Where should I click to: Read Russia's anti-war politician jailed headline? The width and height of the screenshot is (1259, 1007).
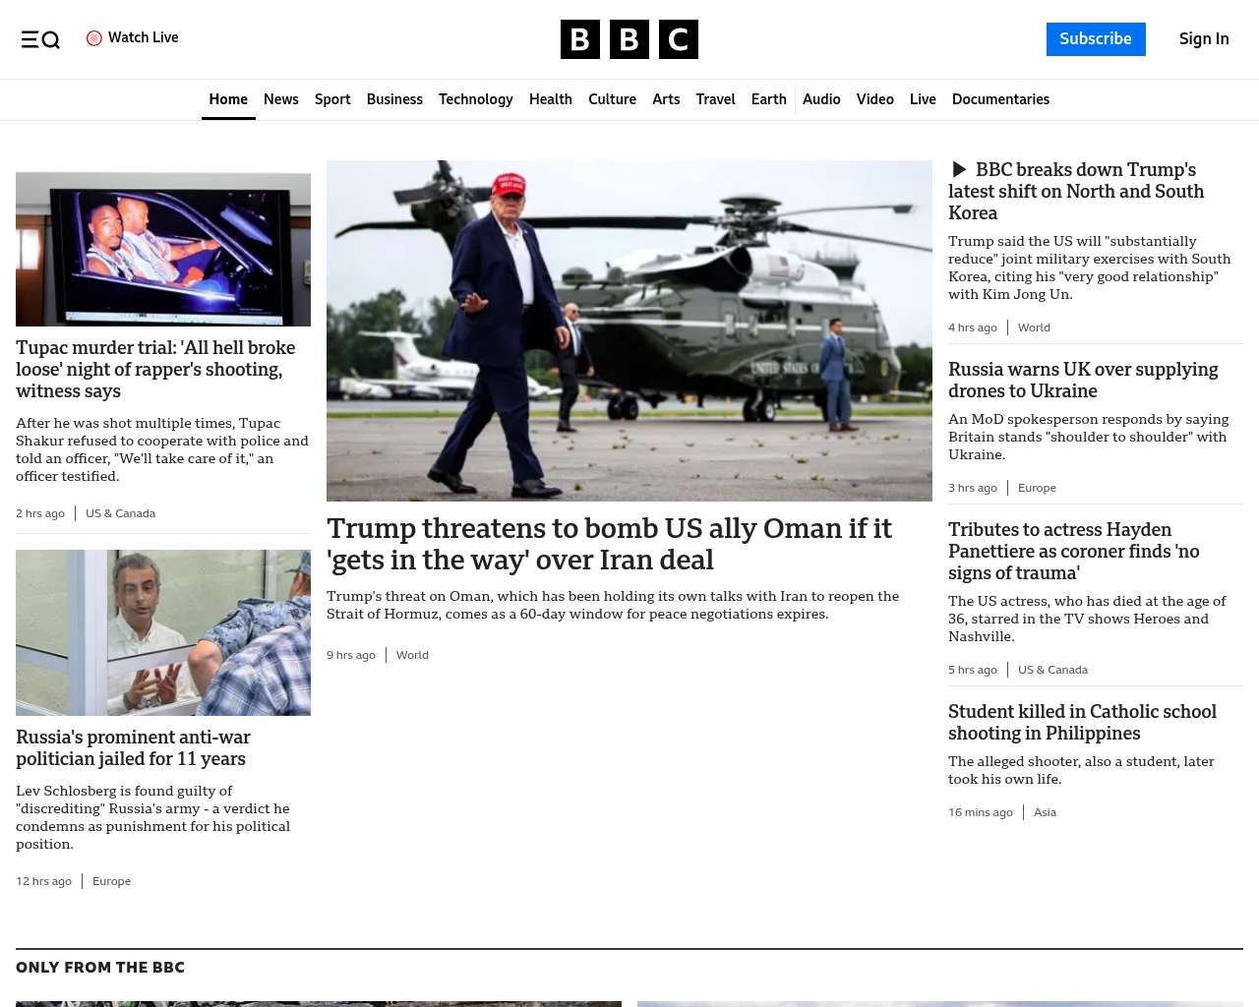tap(133, 747)
